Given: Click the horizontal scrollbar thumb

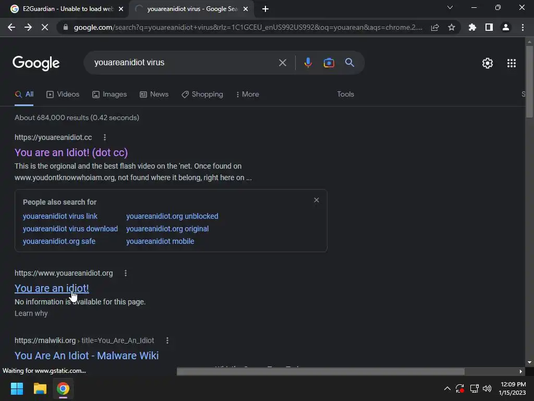Looking at the screenshot, I should pos(321,371).
